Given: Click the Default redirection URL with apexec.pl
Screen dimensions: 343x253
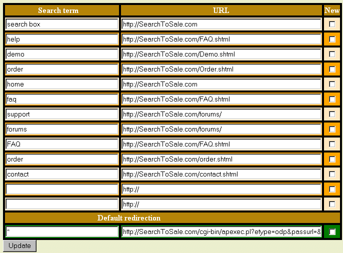Looking at the screenshot, I should pos(221,231).
